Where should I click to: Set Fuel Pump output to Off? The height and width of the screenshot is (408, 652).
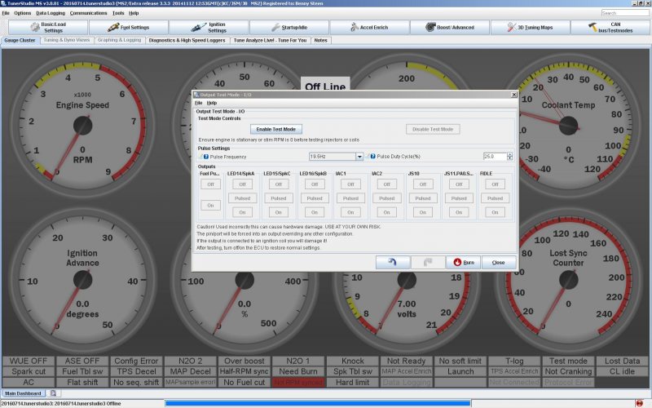[x=210, y=184]
